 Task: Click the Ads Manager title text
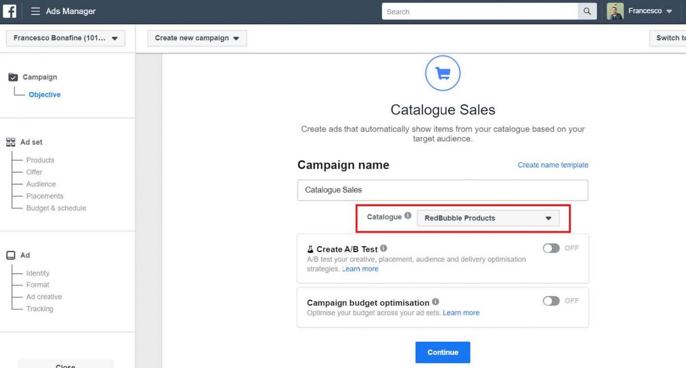[71, 11]
